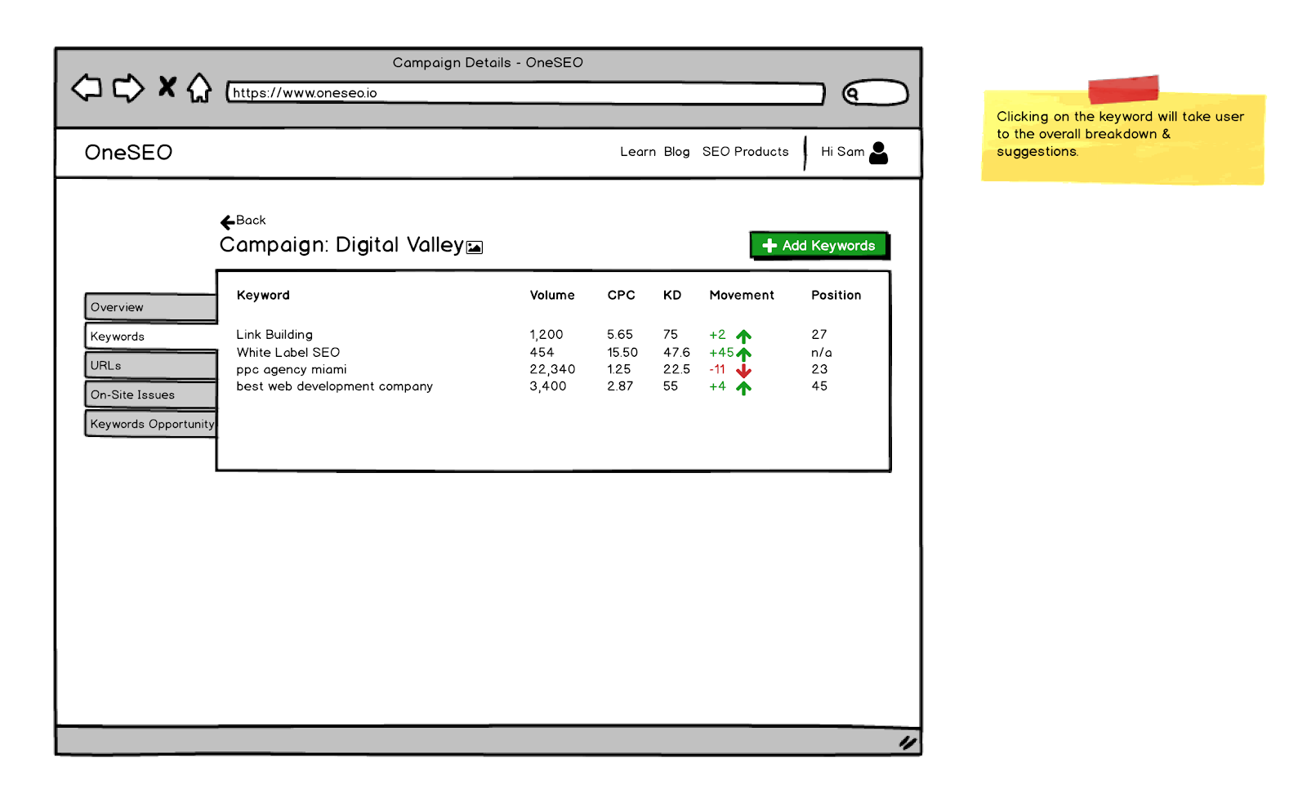Click the browser back arrow icon
This screenshot has width=1307, height=789.
click(87, 87)
